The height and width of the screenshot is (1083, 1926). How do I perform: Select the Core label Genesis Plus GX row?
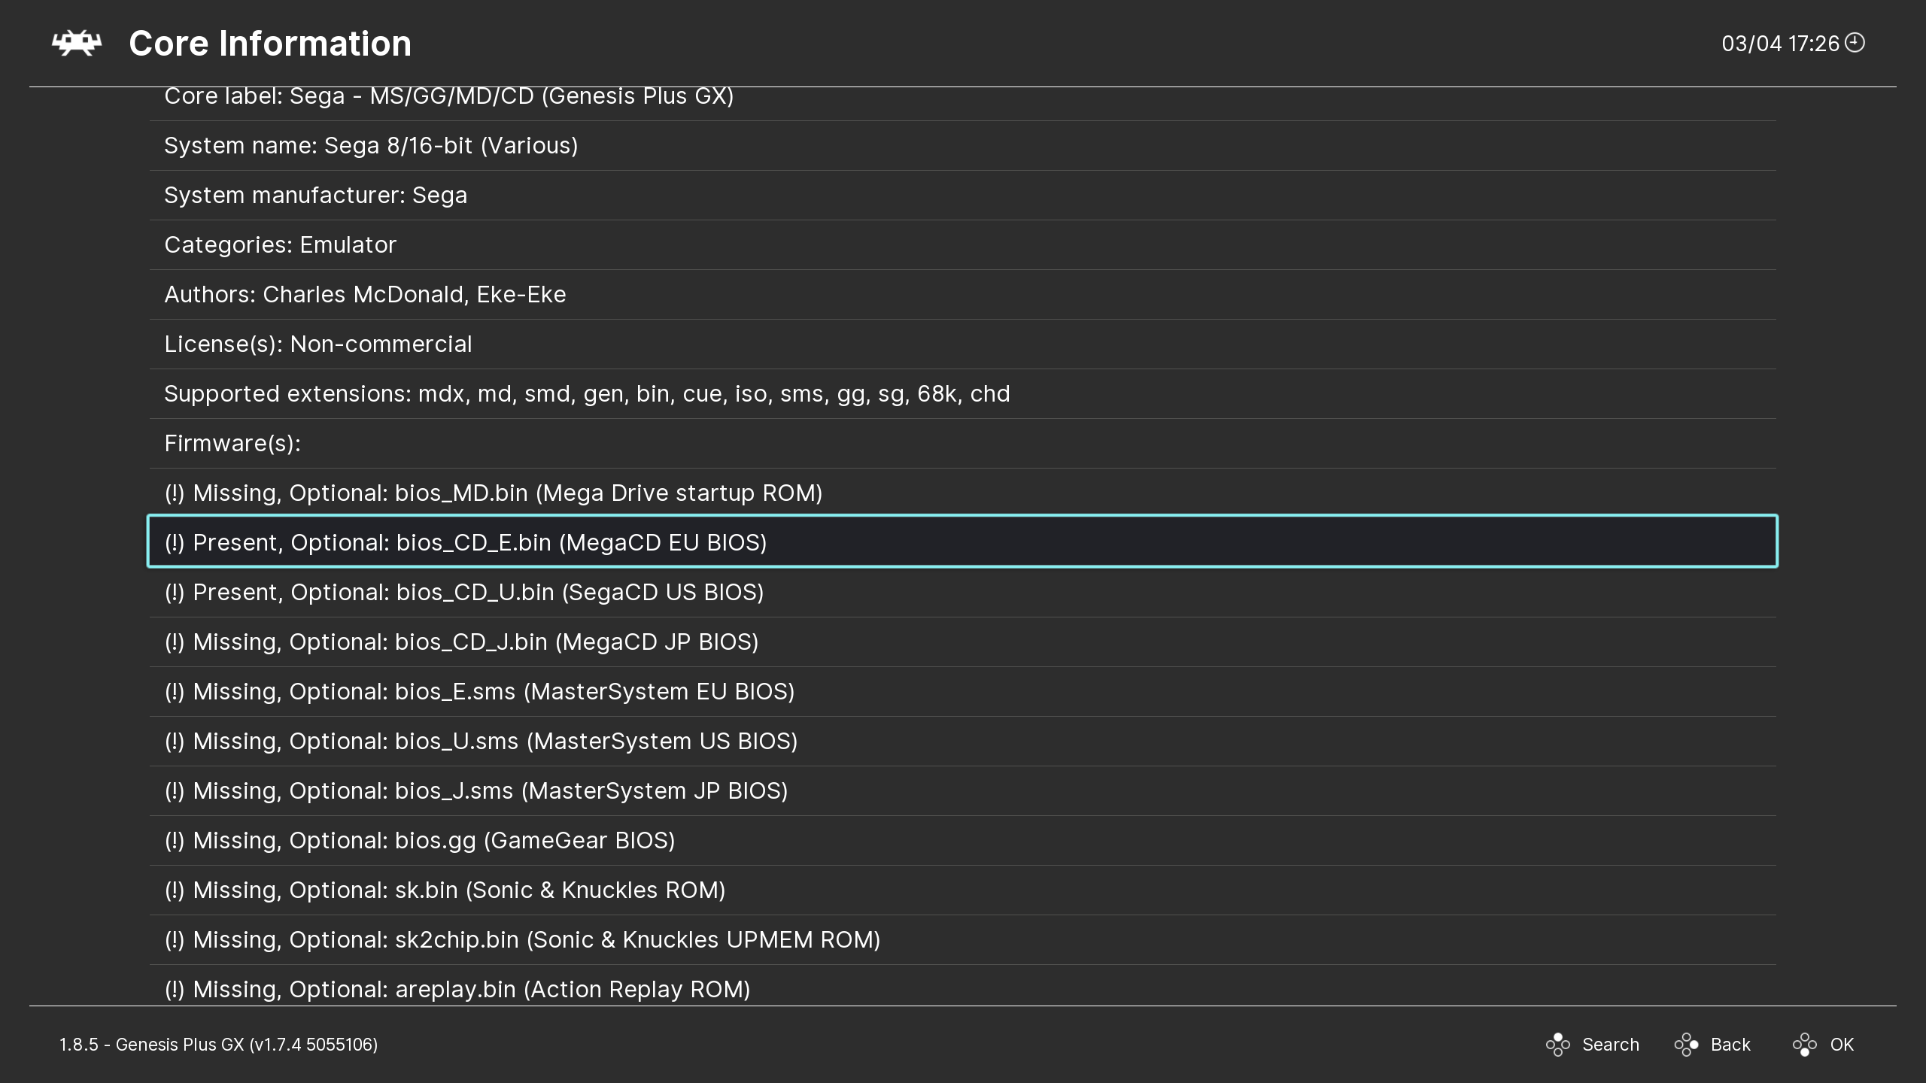click(x=962, y=104)
